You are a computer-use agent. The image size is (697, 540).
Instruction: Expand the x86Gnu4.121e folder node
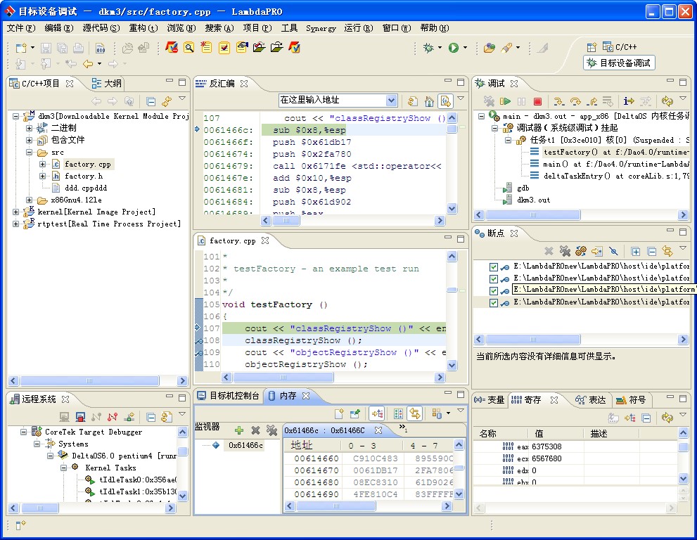coord(30,200)
